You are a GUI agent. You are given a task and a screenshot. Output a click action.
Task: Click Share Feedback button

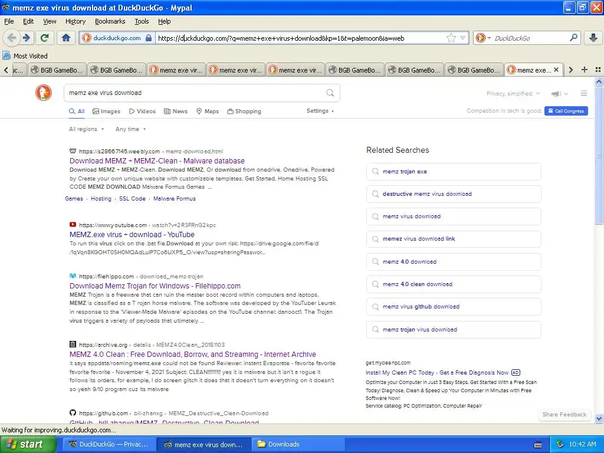(564, 415)
